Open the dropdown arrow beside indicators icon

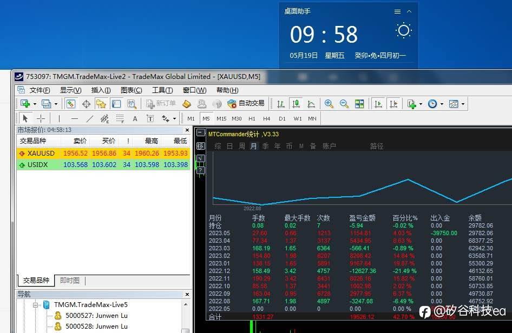click(421, 104)
